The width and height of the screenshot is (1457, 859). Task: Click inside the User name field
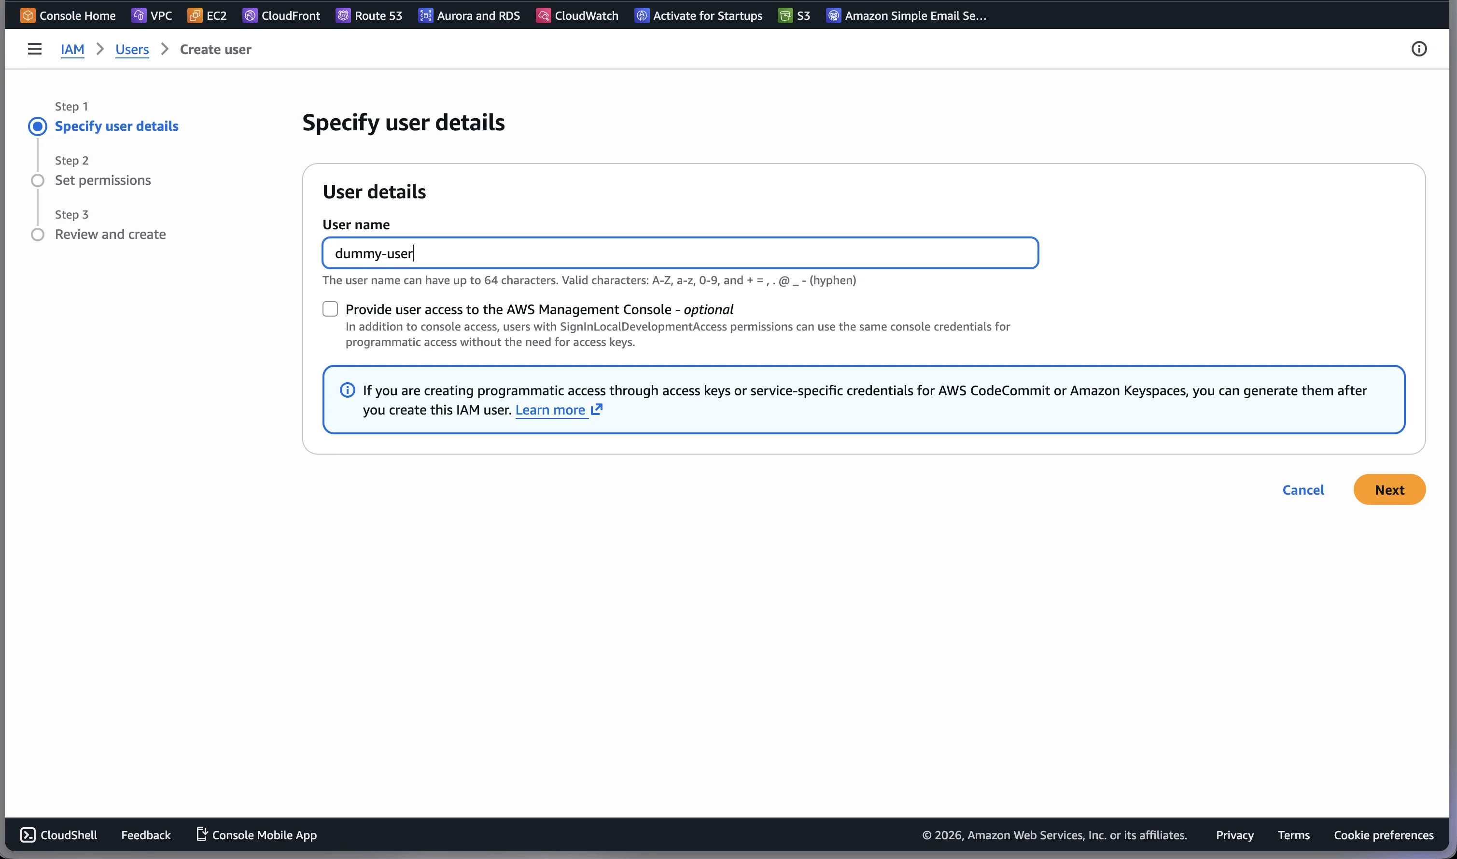tap(679, 253)
